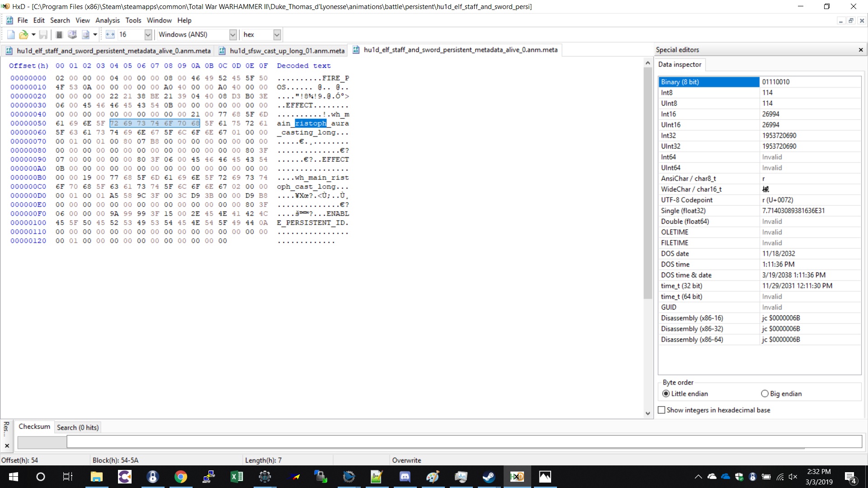
Task: Click the Open disk image icon
Action: click(x=85, y=35)
